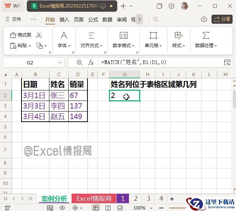Click the vertical scrollbar thumb
The height and width of the screenshot is (211, 236).
[x=234, y=99]
